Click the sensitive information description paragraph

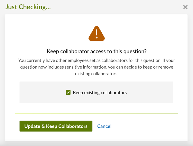coord(97,67)
